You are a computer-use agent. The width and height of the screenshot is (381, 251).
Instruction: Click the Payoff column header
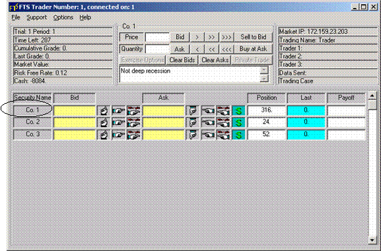tap(346, 98)
